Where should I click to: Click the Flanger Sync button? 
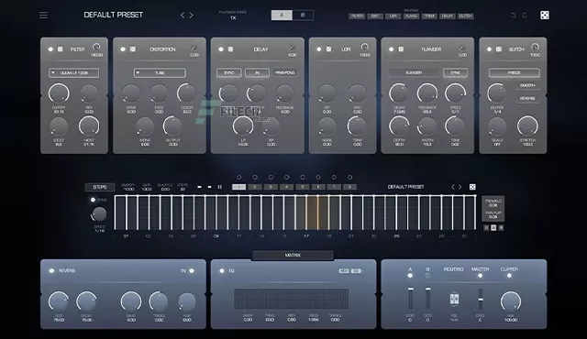[455, 73]
